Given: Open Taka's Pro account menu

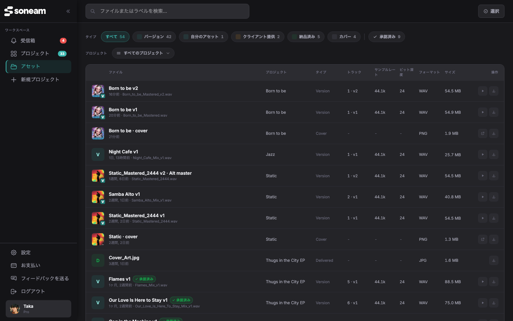Looking at the screenshot, I should (38, 309).
